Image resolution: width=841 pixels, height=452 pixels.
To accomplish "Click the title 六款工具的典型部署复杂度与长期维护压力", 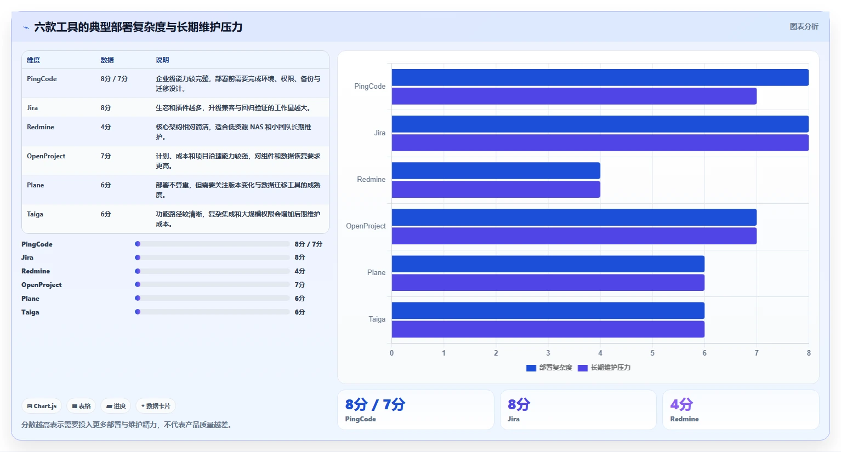I will (x=138, y=27).
